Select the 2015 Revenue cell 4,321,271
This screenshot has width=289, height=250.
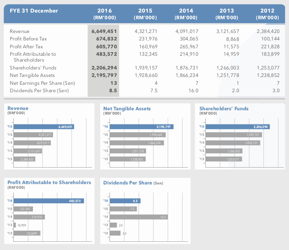pos(146,31)
